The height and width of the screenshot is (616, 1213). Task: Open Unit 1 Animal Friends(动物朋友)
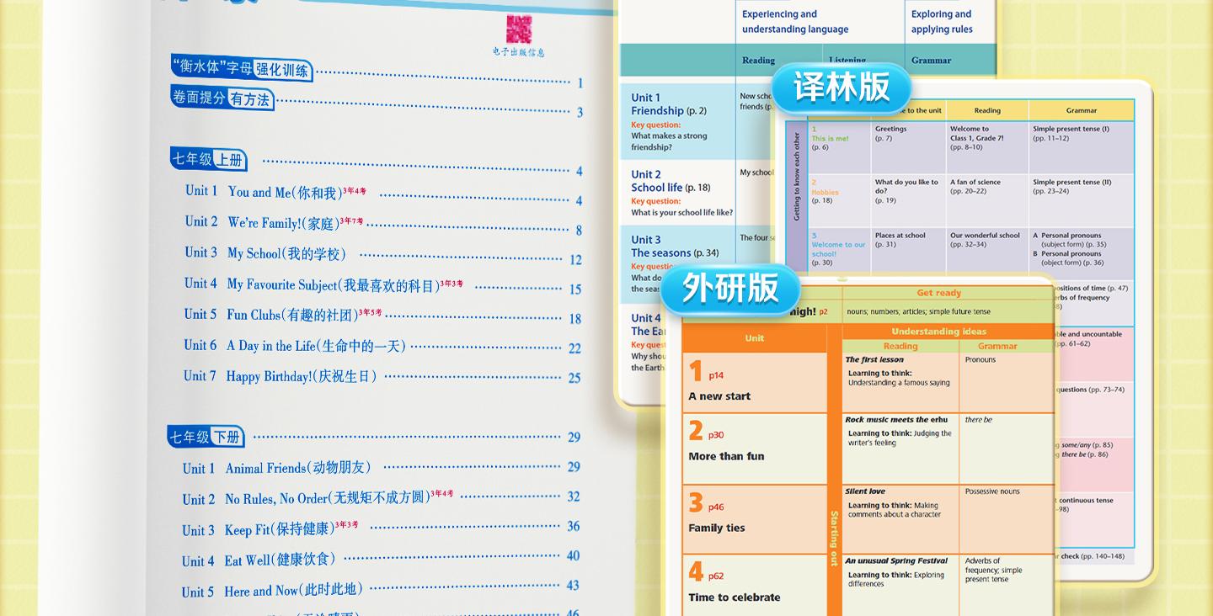pos(381,468)
